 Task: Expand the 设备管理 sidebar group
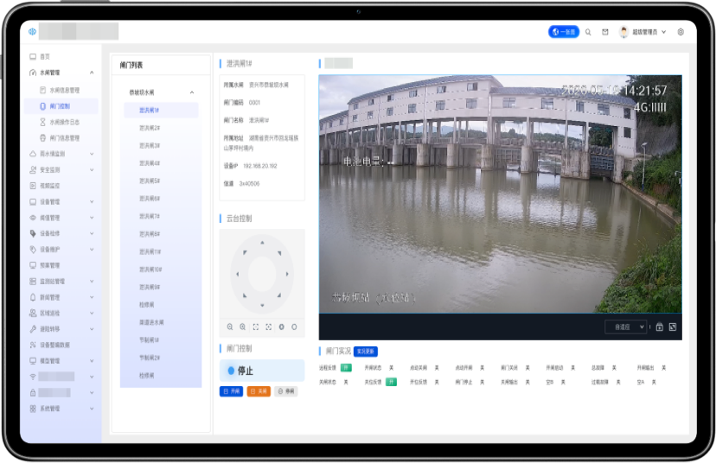[61, 201]
